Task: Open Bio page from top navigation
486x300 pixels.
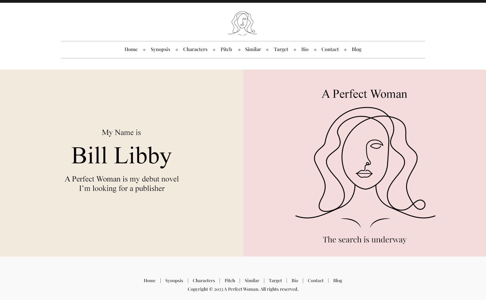Action: point(305,49)
